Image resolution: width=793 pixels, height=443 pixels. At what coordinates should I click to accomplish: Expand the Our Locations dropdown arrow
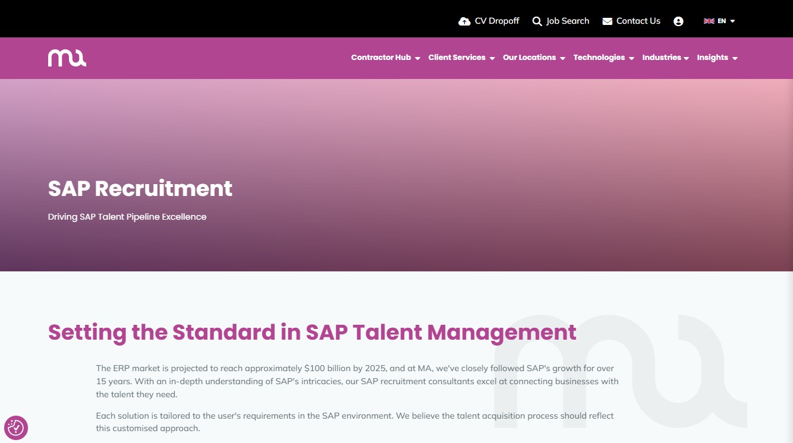(x=562, y=58)
